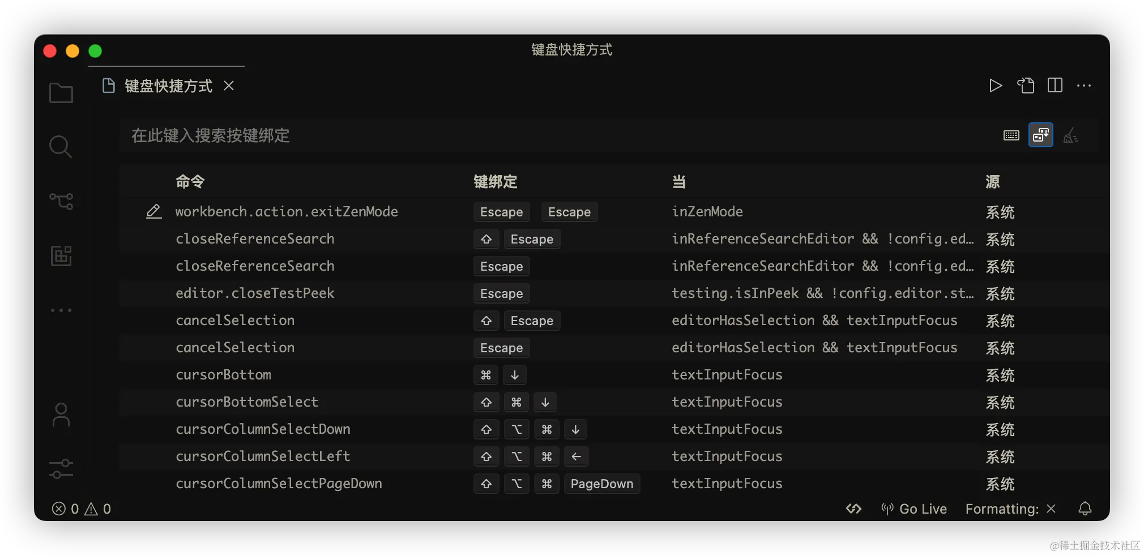Split the editor to the right
The height and width of the screenshot is (555, 1144).
click(x=1055, y=86)
